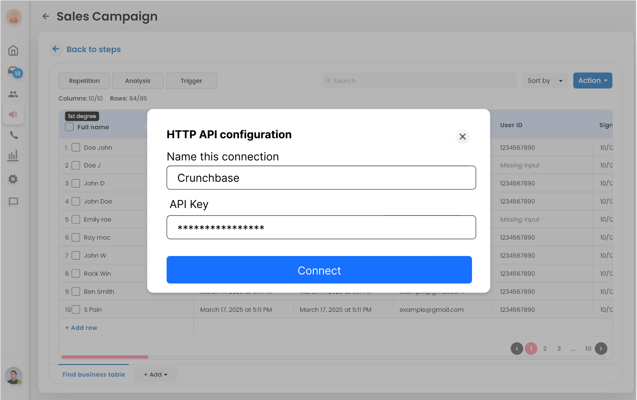The height and width of the screenshot is (400, 637).
Task: Open the inbox icon with 13 badge
Action: (x=15, y=72)
